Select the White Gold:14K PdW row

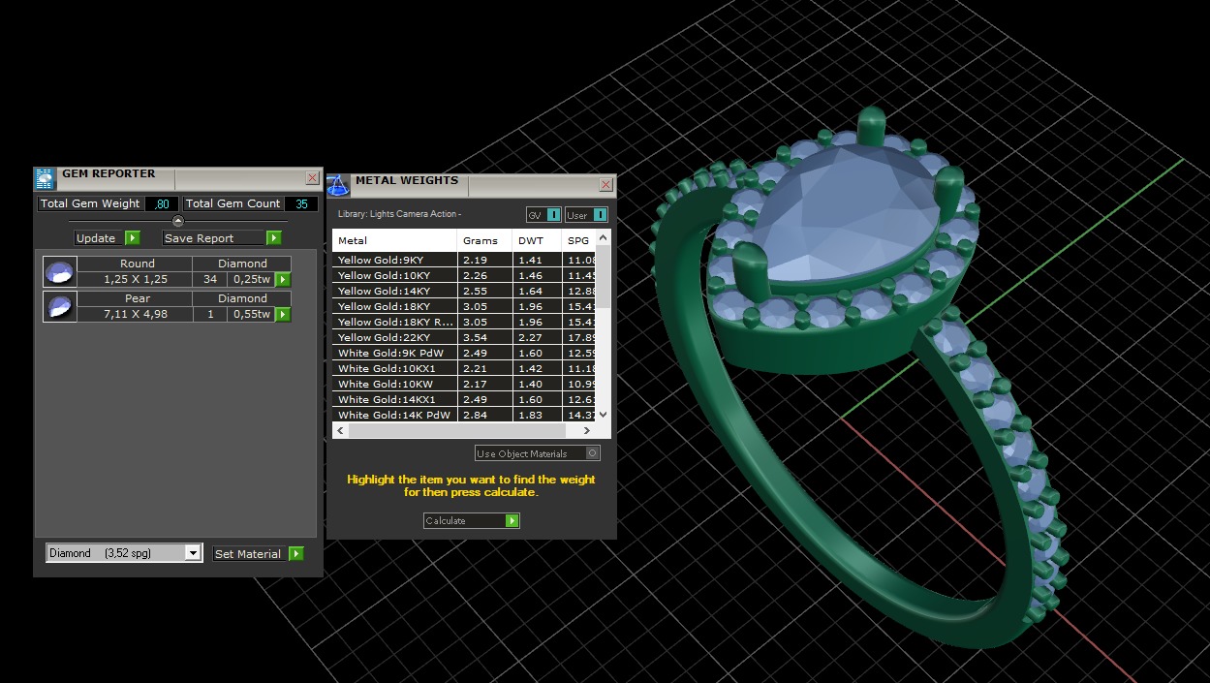pos(464,415)
